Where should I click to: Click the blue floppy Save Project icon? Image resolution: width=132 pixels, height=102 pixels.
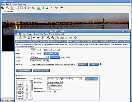[29, 38]
